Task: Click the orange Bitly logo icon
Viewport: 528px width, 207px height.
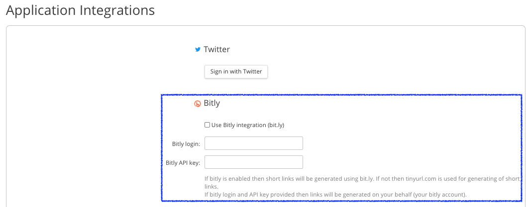Action: click(198, 104)
